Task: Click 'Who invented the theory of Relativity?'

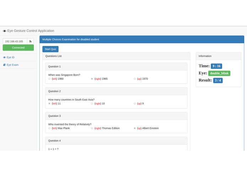Action: pyautogui.click(x=70, y=124)
